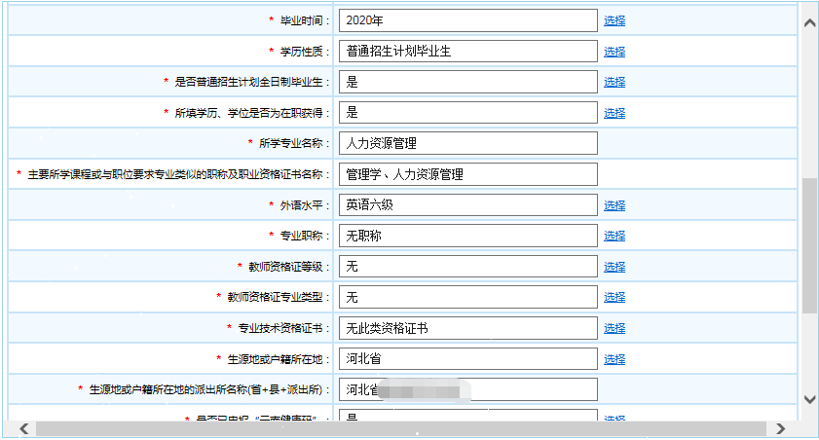819x440 pixels.
Task: Click the vertical scrollbar thumb
Action: [x=809, y=245]
